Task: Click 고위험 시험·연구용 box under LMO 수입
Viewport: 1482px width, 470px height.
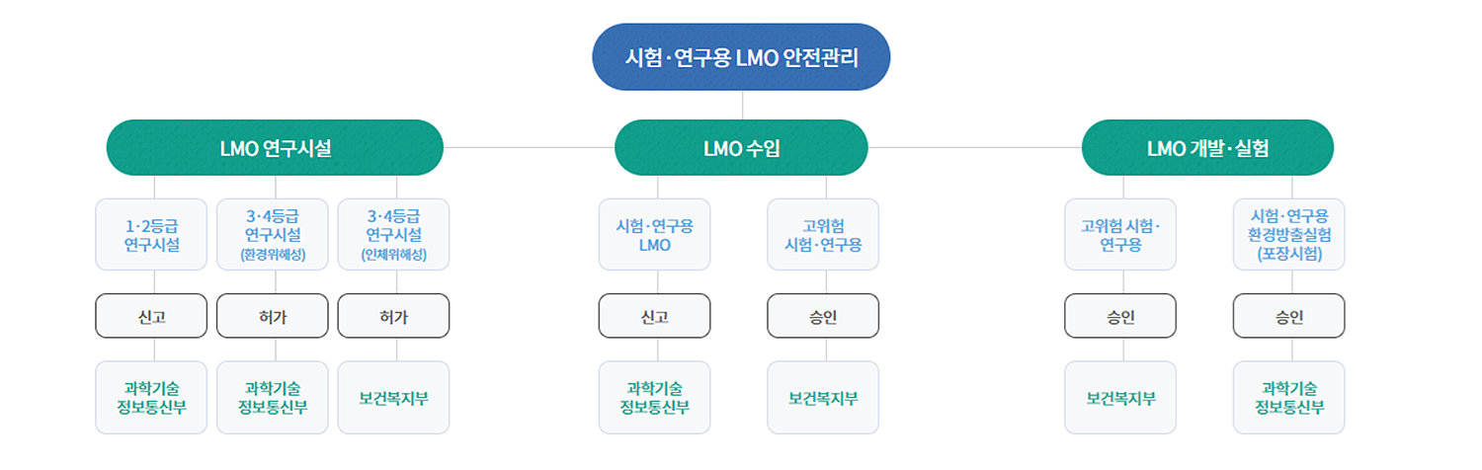Action: pos(823,235)
